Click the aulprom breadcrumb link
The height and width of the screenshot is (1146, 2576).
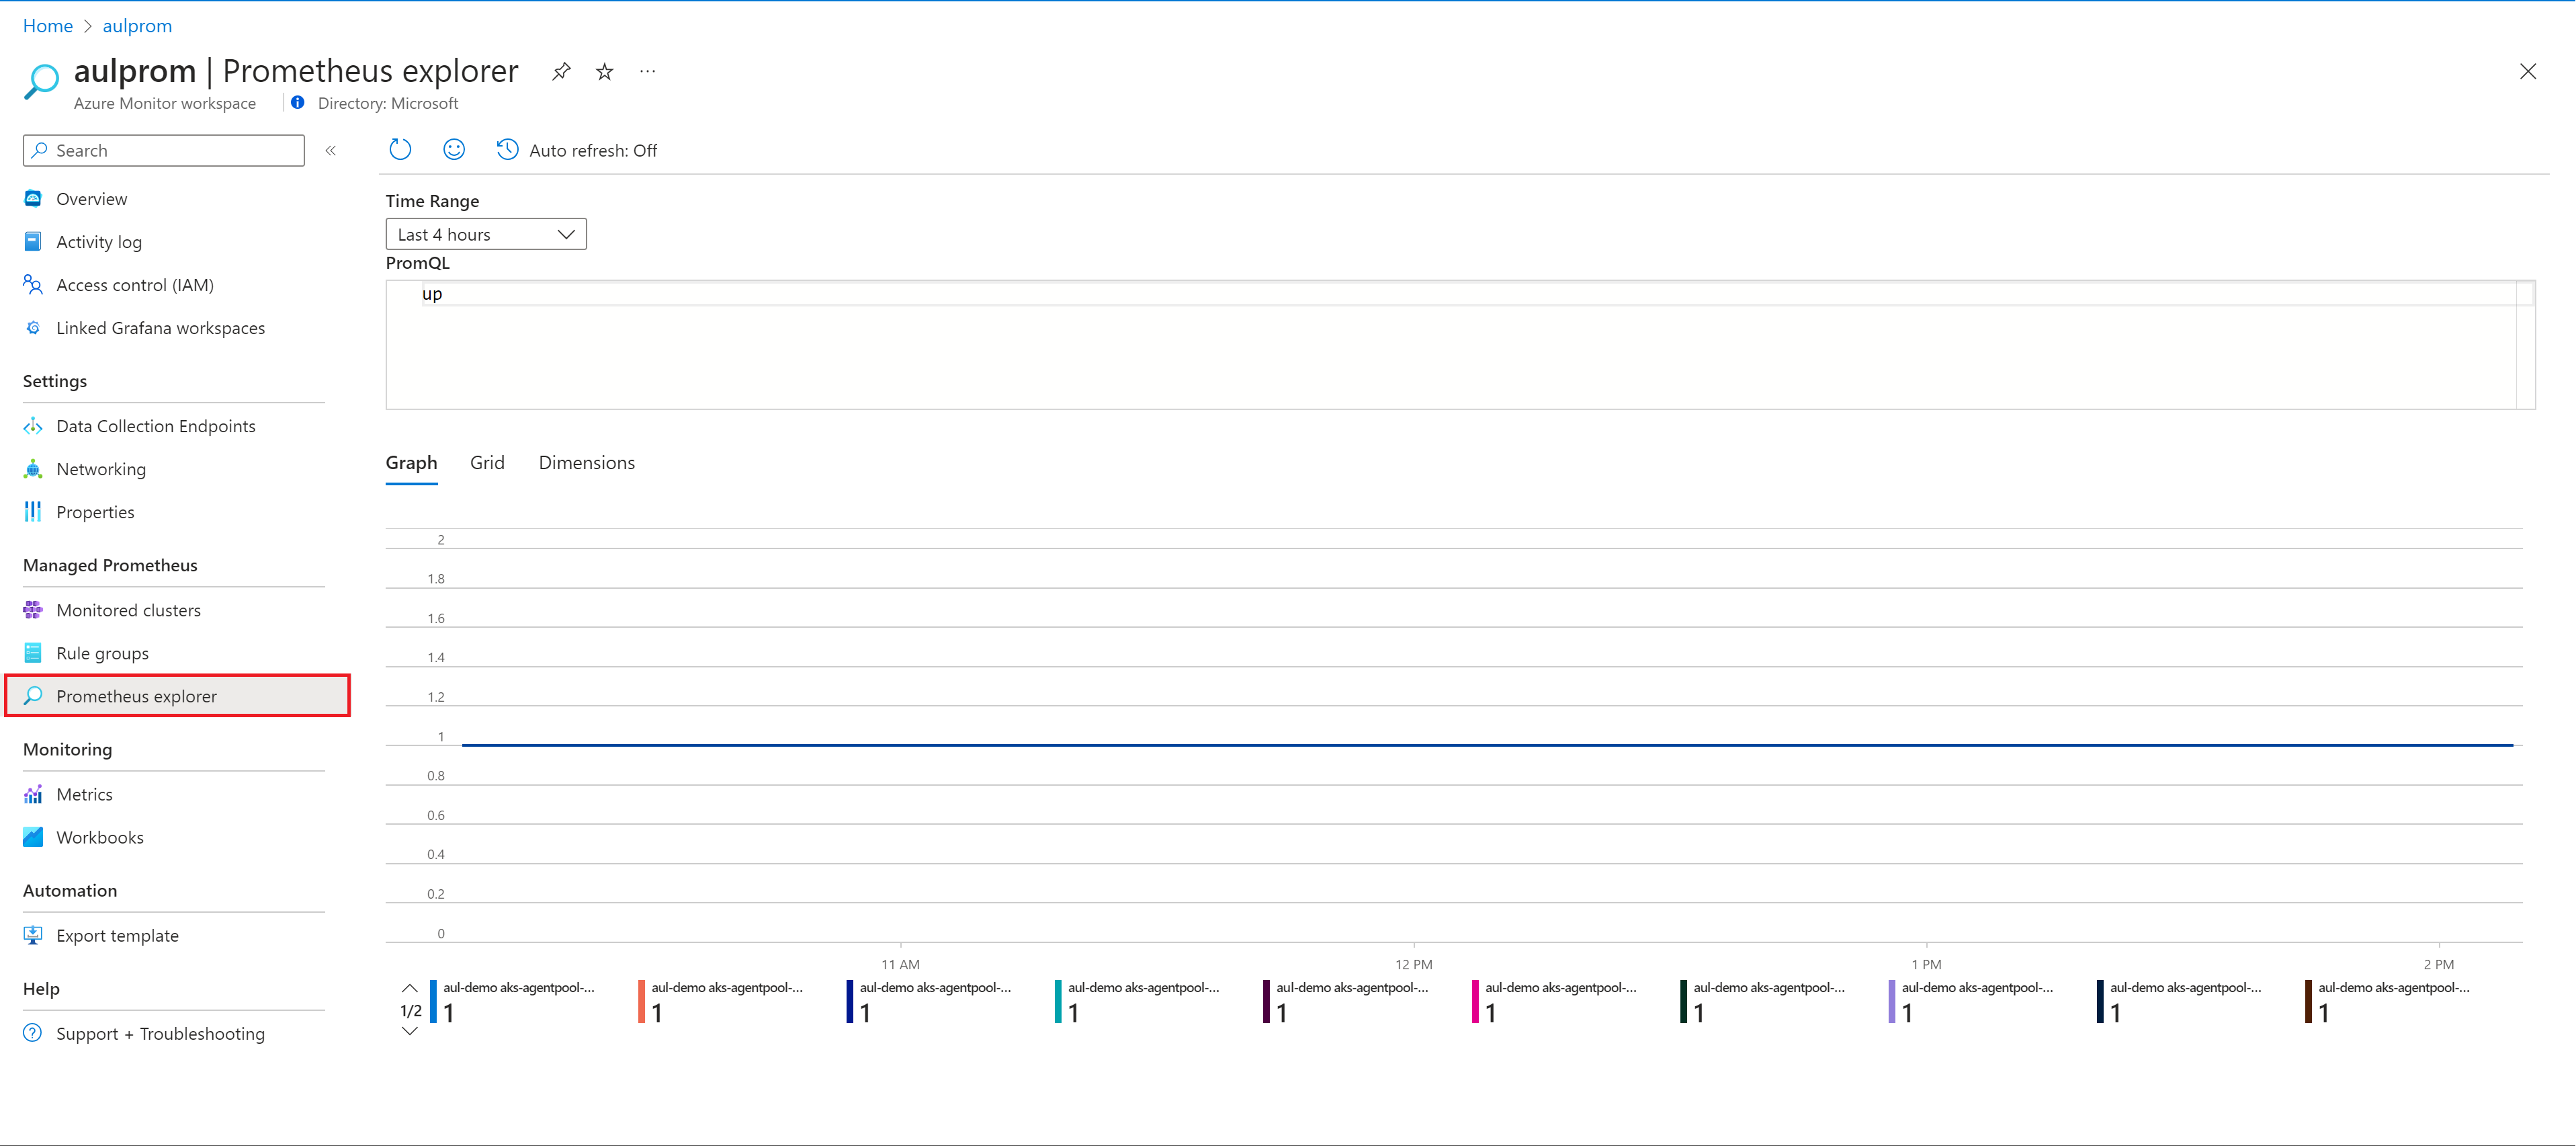[137, 26]
